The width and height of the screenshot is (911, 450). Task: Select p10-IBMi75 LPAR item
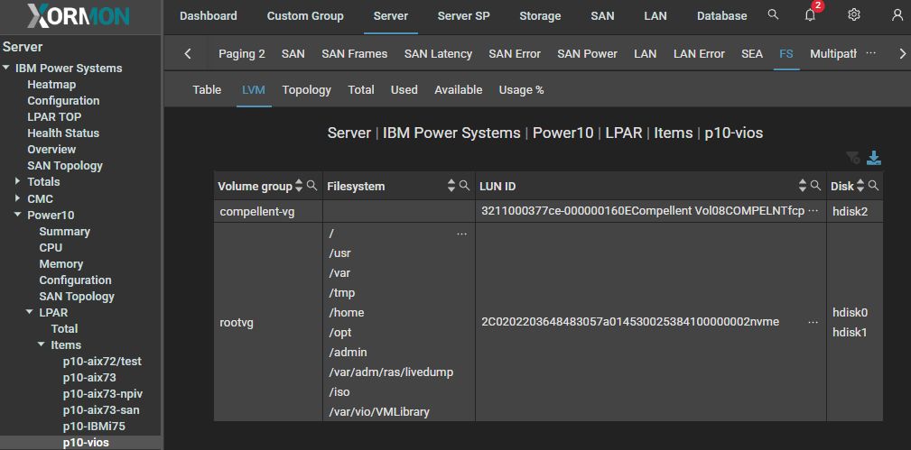pyautogui.click(x=94, y=427)
